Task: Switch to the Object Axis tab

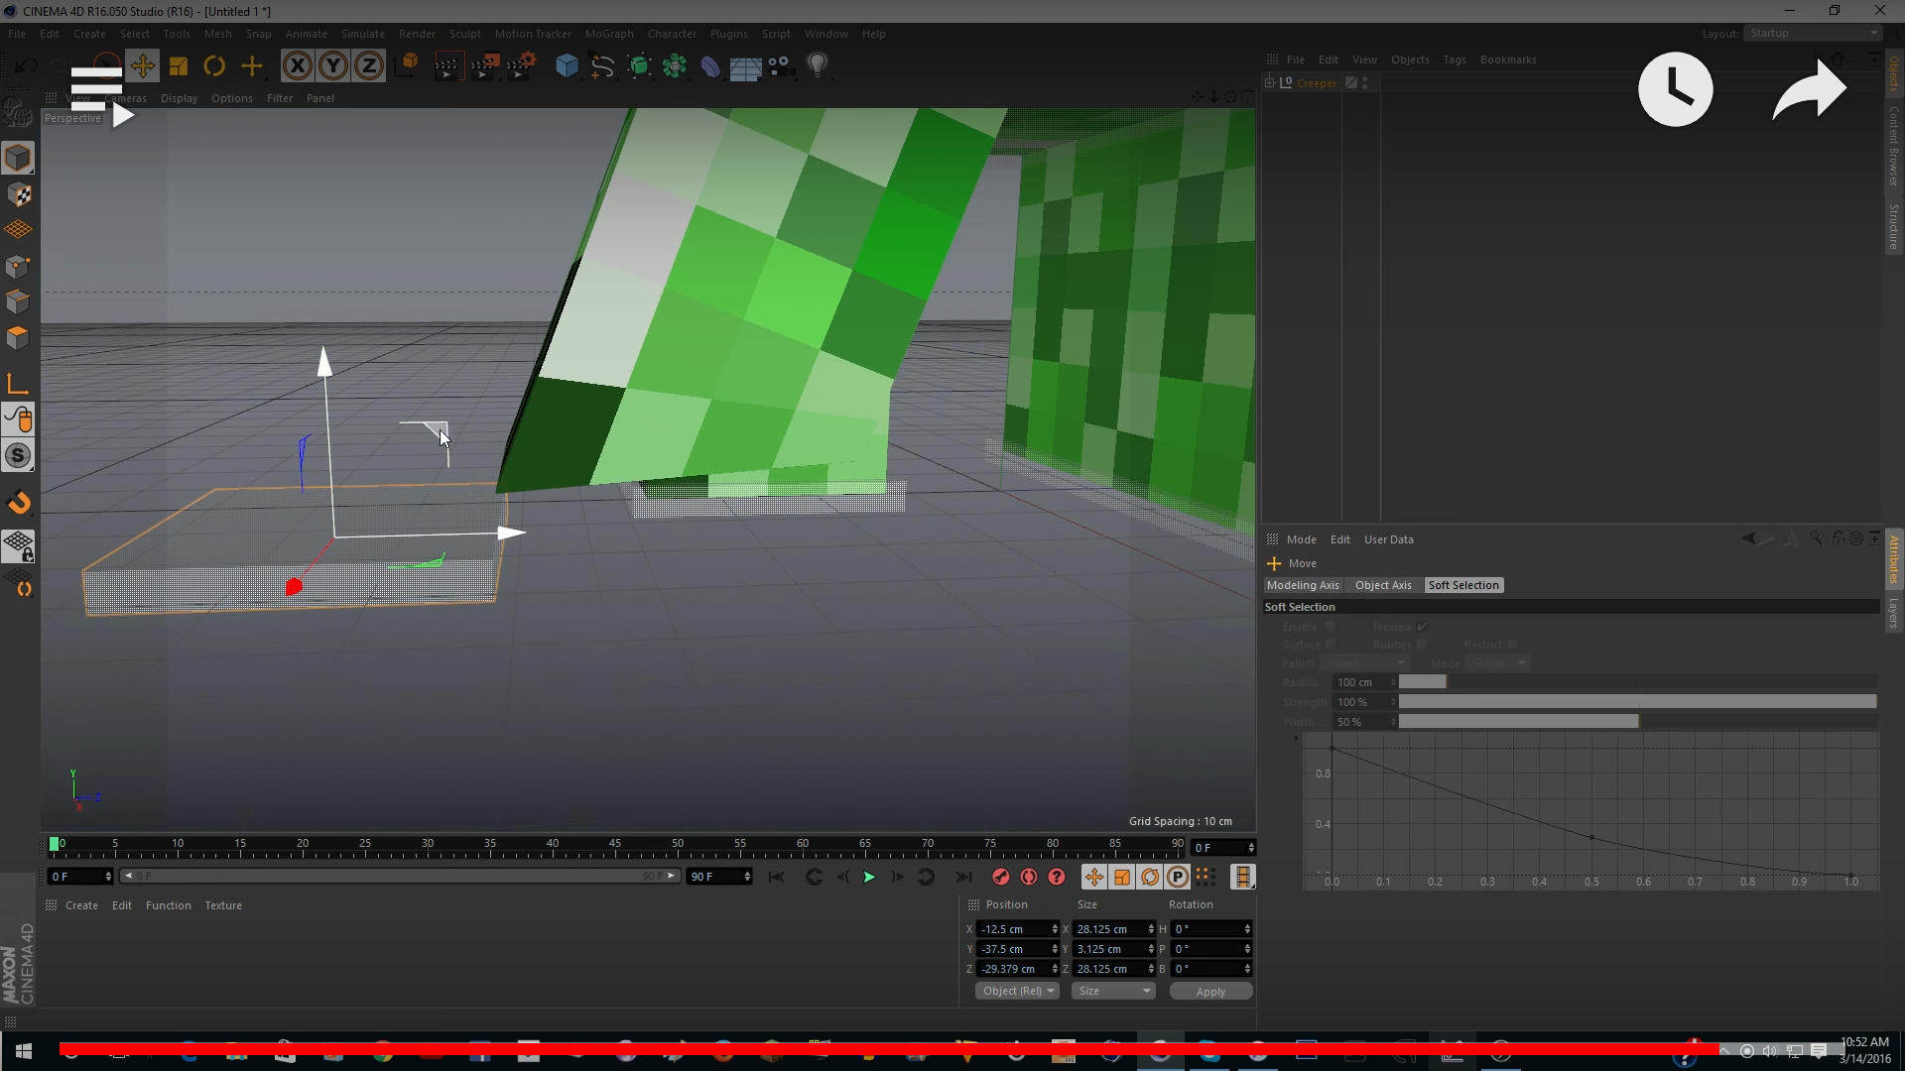Action: 1383,585
